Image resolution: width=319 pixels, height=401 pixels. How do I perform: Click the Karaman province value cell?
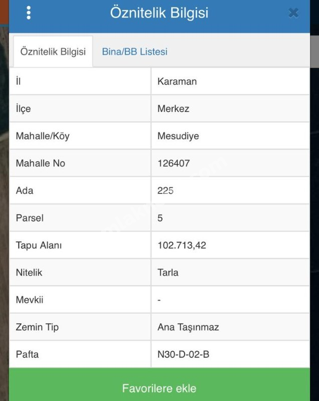177,82
